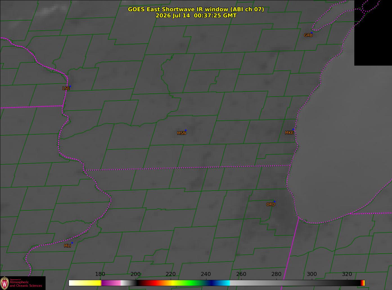
Task: Click the MLI station marker
Action: pos(72,243)
